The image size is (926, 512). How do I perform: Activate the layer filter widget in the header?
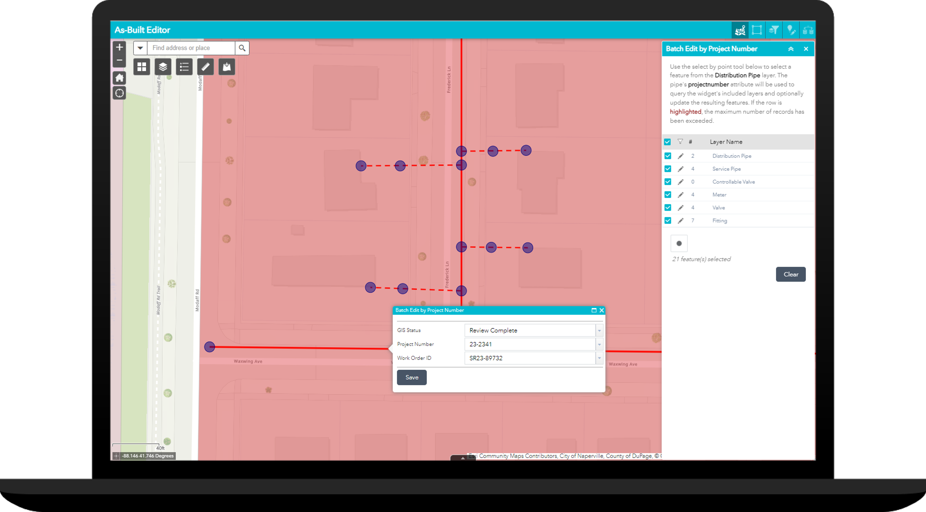tap(774, 30)
